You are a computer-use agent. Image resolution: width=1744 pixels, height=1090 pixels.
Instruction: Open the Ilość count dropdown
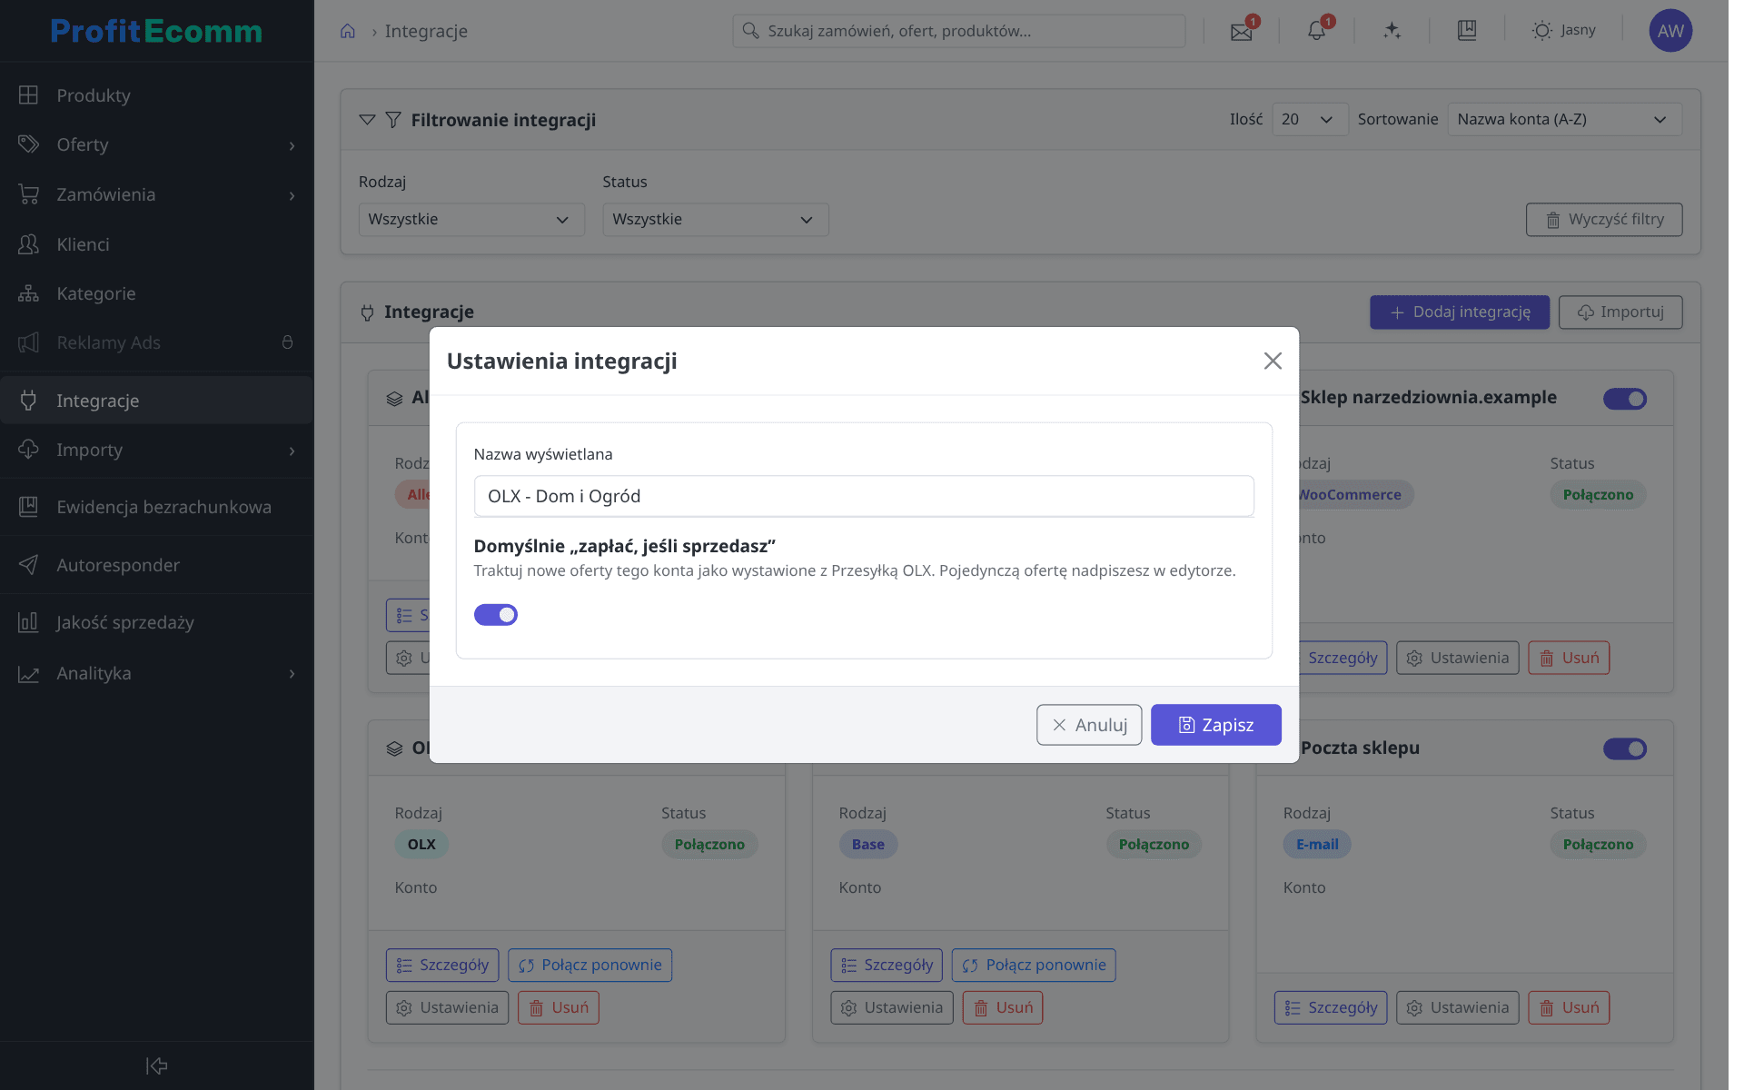point(1310,120)
